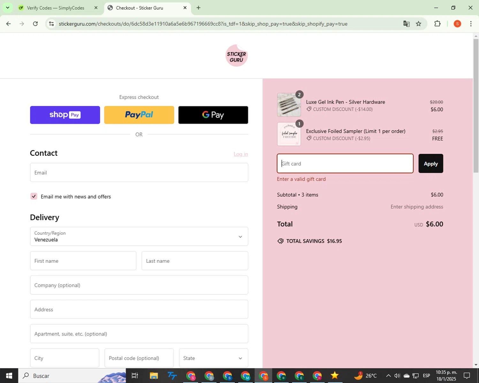The height and width of the screenshot is (383, 479).
Task: Click the Luxe Gel Ink Pen thumbnail
Action: [289, 105]
